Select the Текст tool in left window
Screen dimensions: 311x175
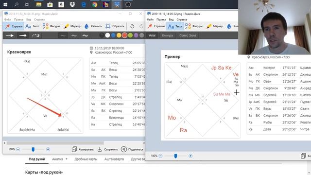pyautogui.click(x=33, y=26)
